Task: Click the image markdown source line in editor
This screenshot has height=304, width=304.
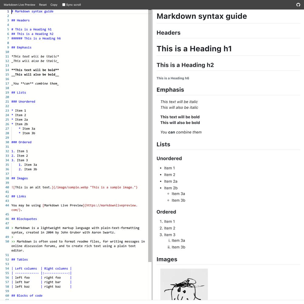Action: click(74, 187)
